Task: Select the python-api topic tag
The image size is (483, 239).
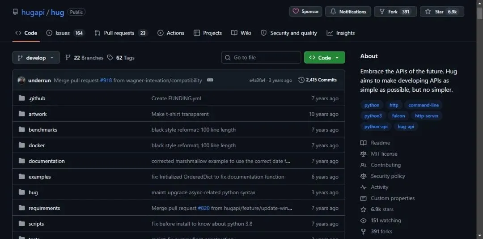Action: 376,127
